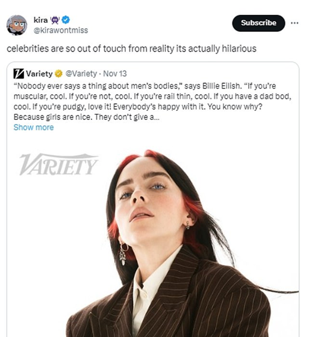This screenshot has width=330, height=337.
Task: Click the Nov 13 timestamp
Action: coord(115,73)
